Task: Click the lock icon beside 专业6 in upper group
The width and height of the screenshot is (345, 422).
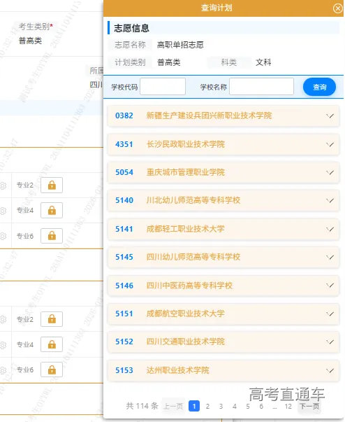Action: click(52, 236)
